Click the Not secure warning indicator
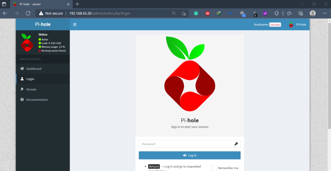The height and width of the screenshot is (171, 331). [51, 13]
